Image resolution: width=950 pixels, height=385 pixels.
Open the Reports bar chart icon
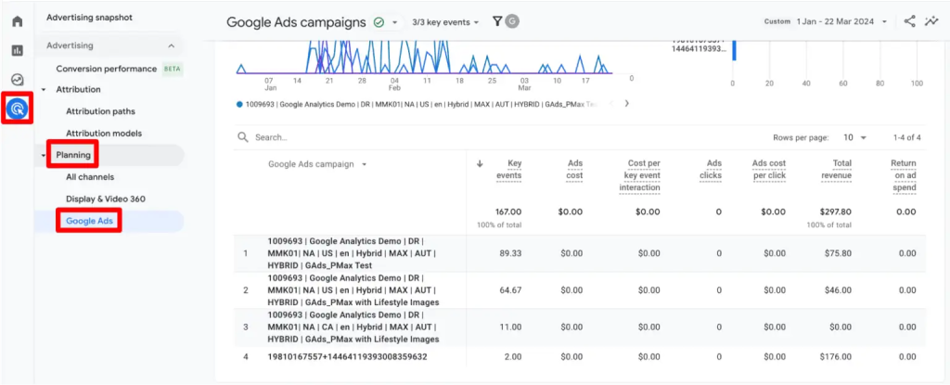click(18, 51)
